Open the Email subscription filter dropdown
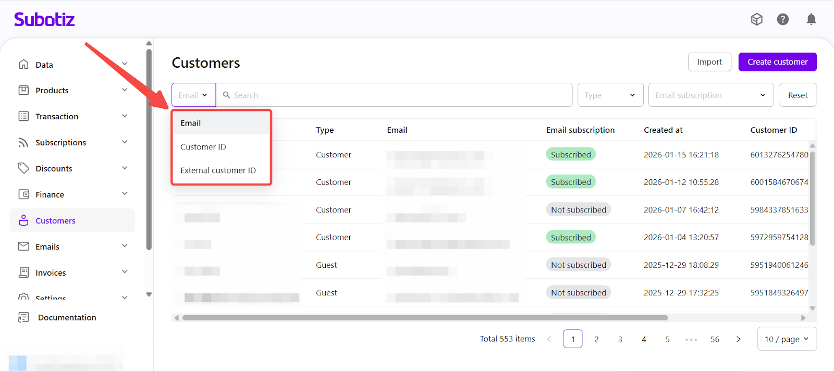The height and width of the screenshot is (372, 834). (x=710, y=95)
